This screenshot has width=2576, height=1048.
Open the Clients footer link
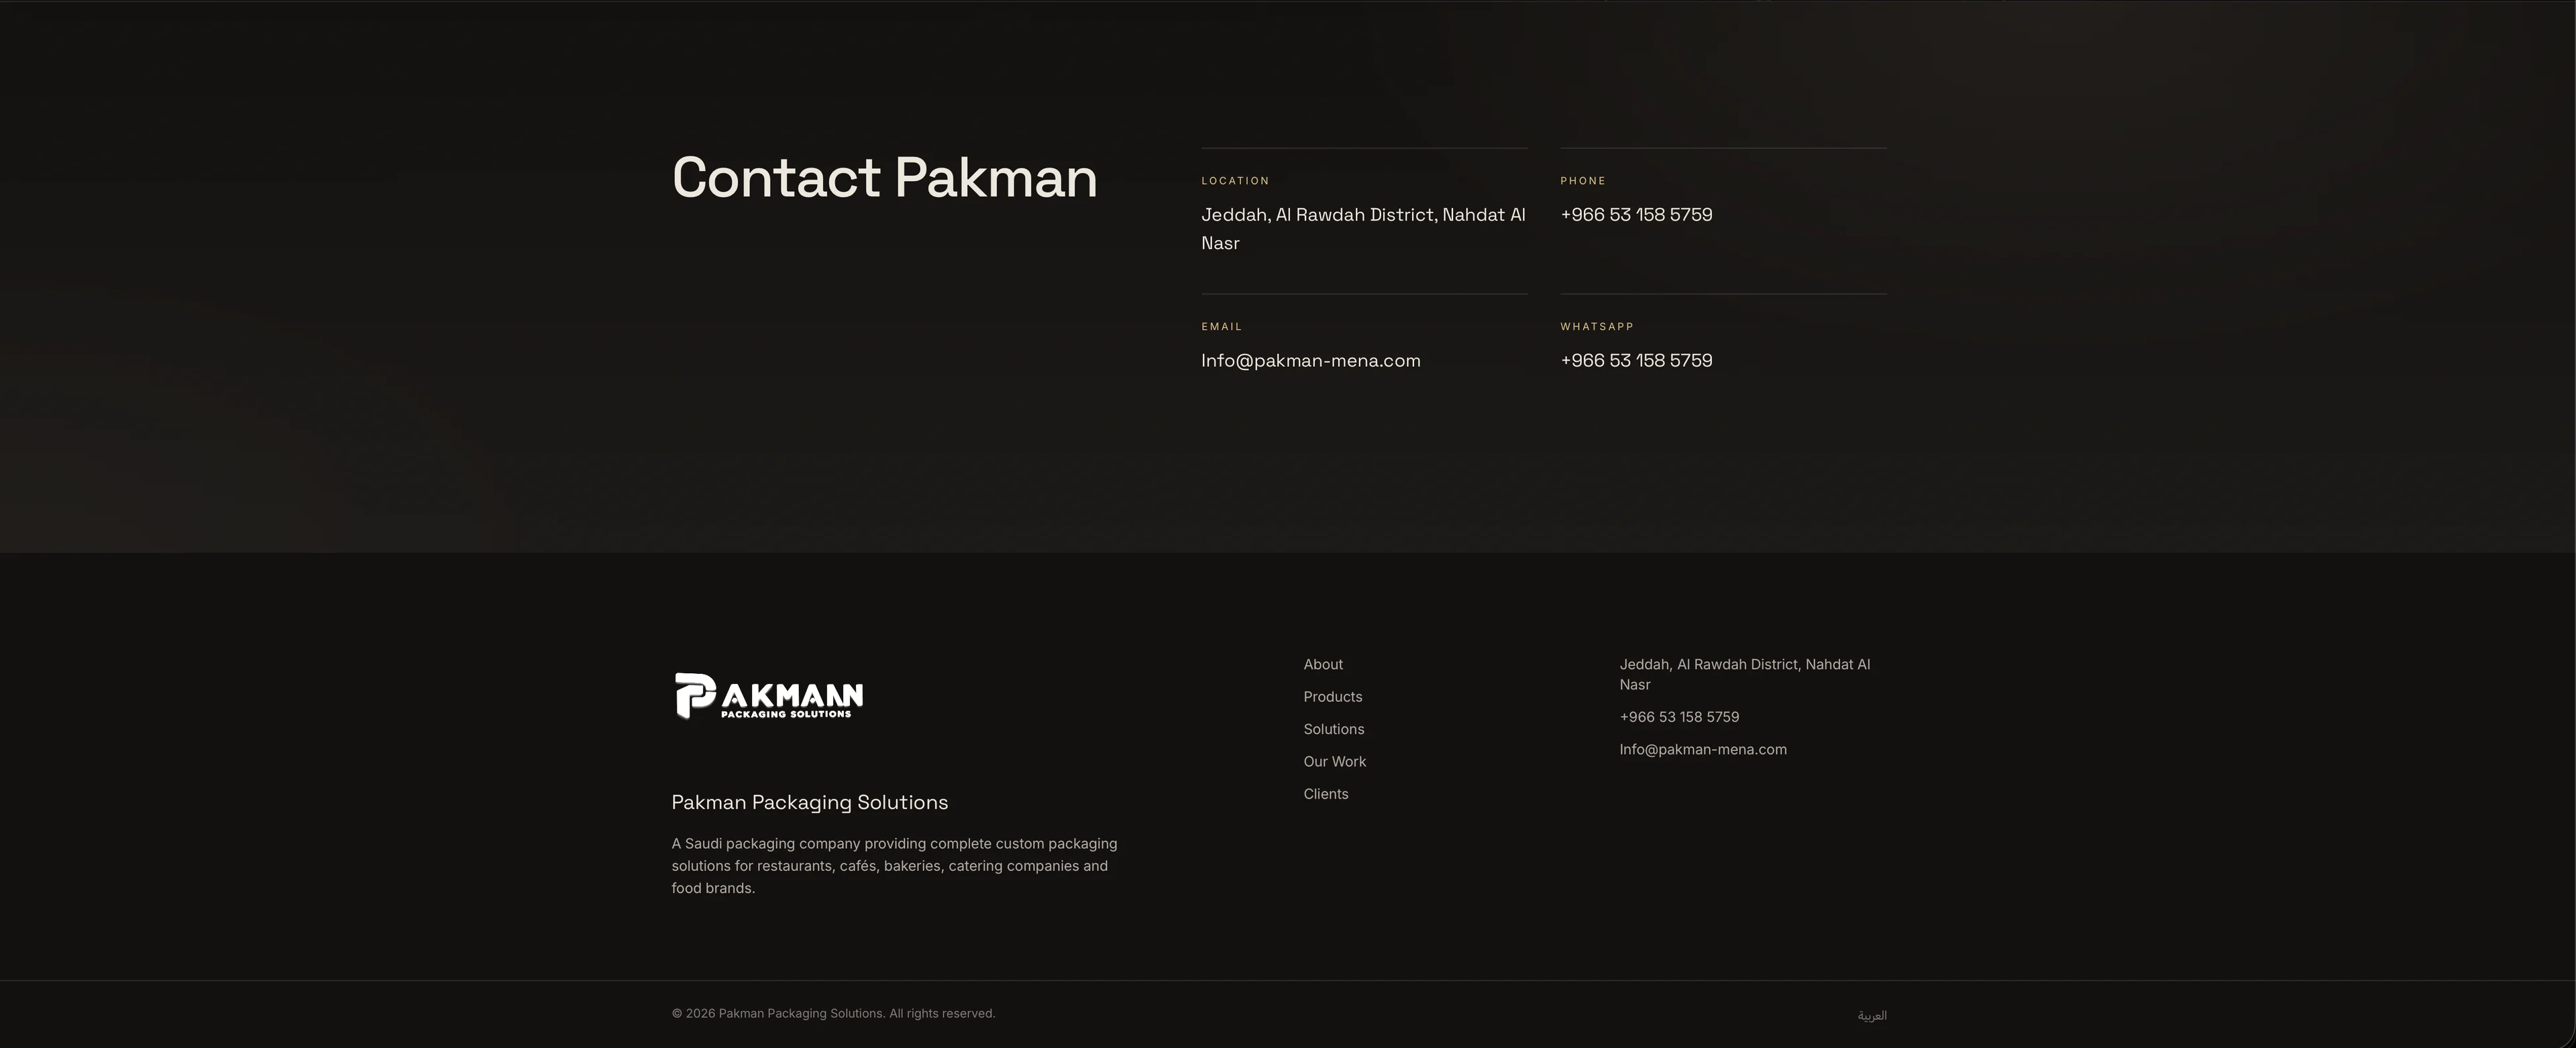[1325, 795]
